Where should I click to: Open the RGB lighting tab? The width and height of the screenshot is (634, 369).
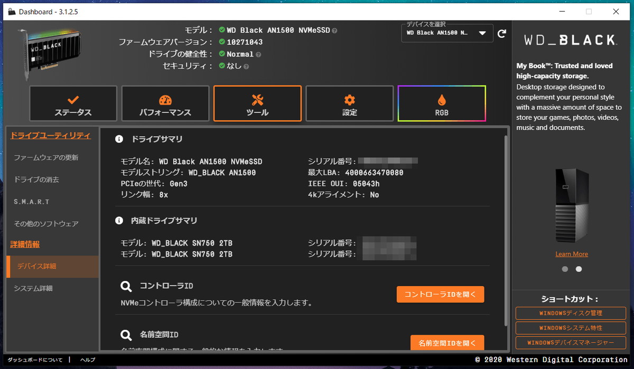tap(442, 103)
